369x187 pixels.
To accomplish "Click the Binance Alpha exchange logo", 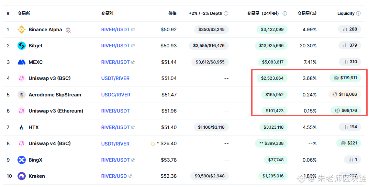I will [x=22, y=30].
